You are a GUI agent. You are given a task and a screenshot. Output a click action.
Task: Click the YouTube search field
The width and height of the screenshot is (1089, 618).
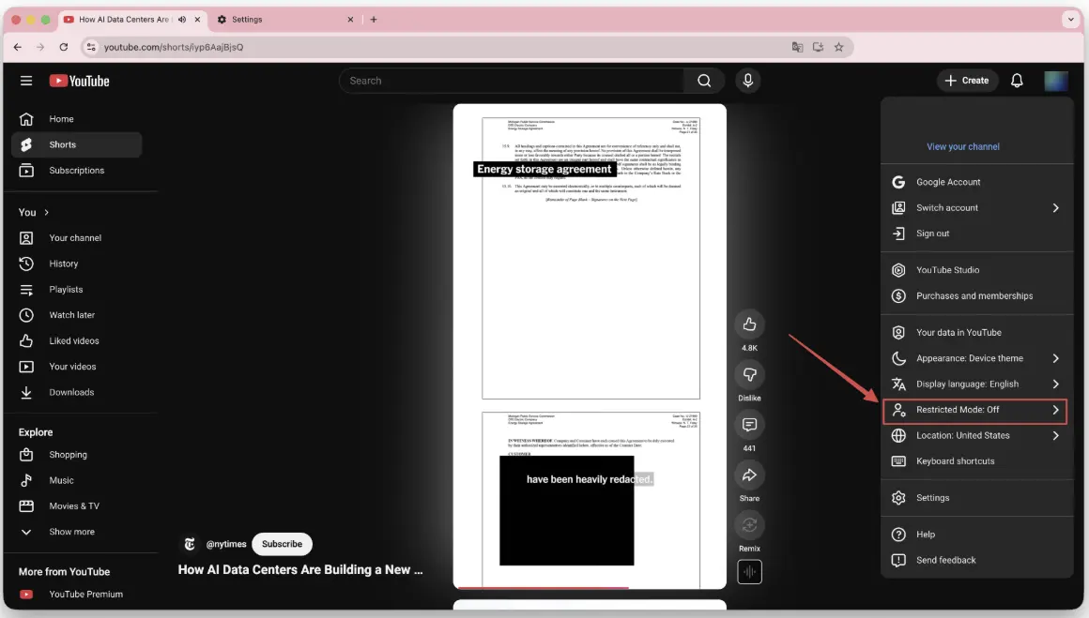pos(513,81)
